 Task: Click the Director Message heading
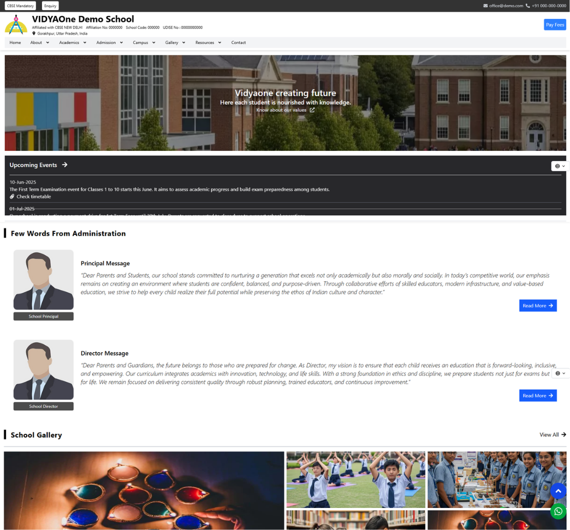(104, 353)
